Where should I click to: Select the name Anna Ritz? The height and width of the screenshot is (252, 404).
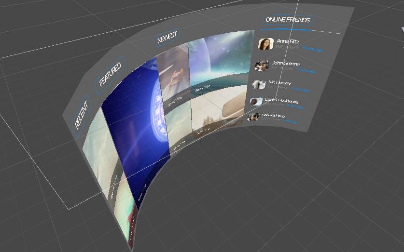pos(288,41)
